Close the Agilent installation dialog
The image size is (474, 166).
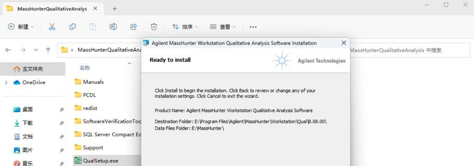coord(344,43)
